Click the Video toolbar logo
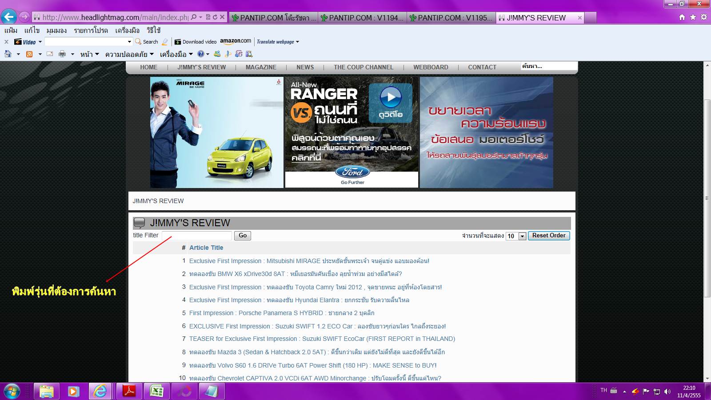711x400 pixels. (x=25, y=42)
